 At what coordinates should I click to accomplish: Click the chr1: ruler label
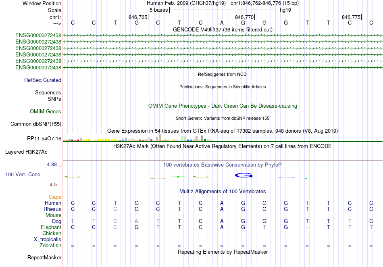click(55, 17)
